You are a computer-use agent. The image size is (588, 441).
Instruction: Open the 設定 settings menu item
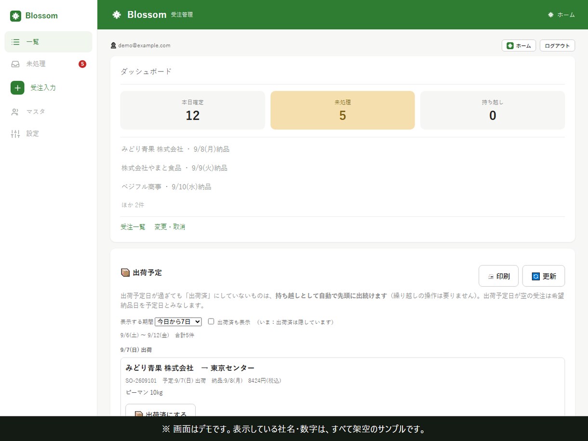click(x=48, y=134)
